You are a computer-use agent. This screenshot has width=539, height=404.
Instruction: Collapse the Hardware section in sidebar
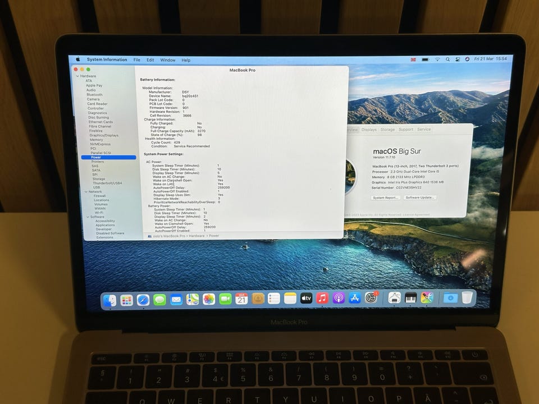(x=77, y=76)
